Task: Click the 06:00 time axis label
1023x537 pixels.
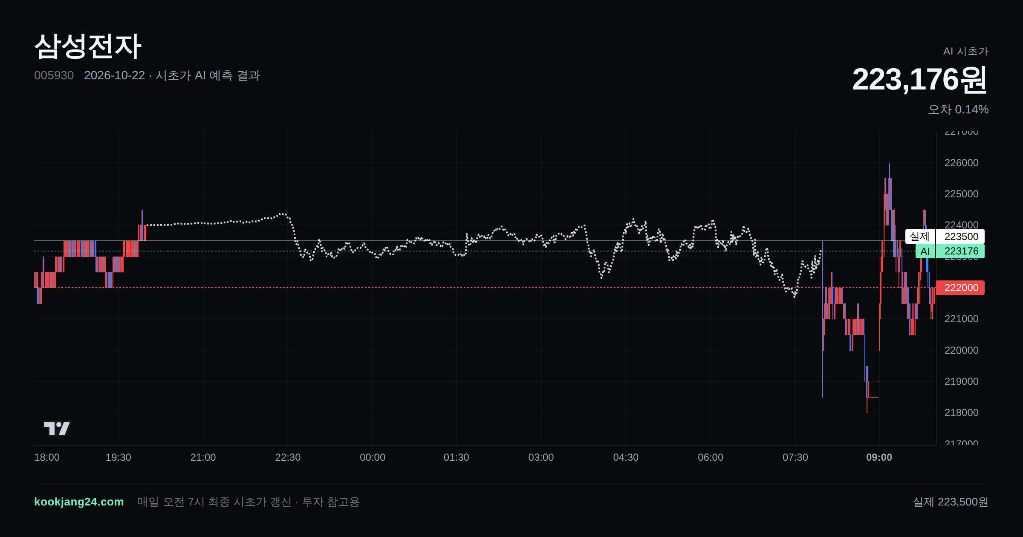Action: 711,457
